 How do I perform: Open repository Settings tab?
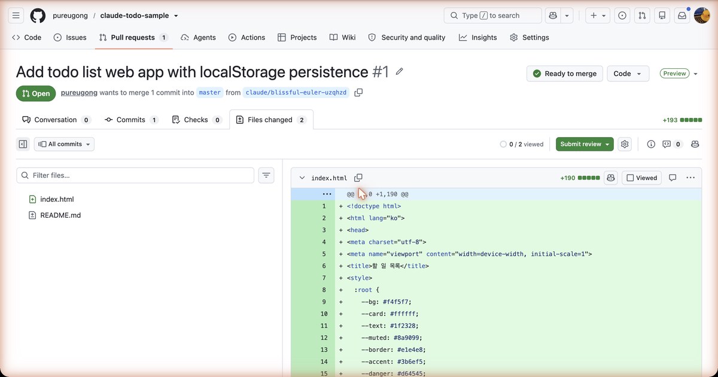pos(530,37)
